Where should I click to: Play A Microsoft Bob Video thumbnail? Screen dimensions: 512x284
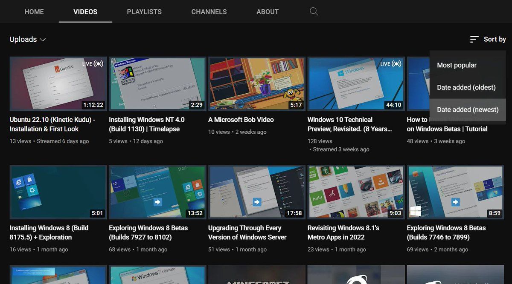tap(256, 83)
